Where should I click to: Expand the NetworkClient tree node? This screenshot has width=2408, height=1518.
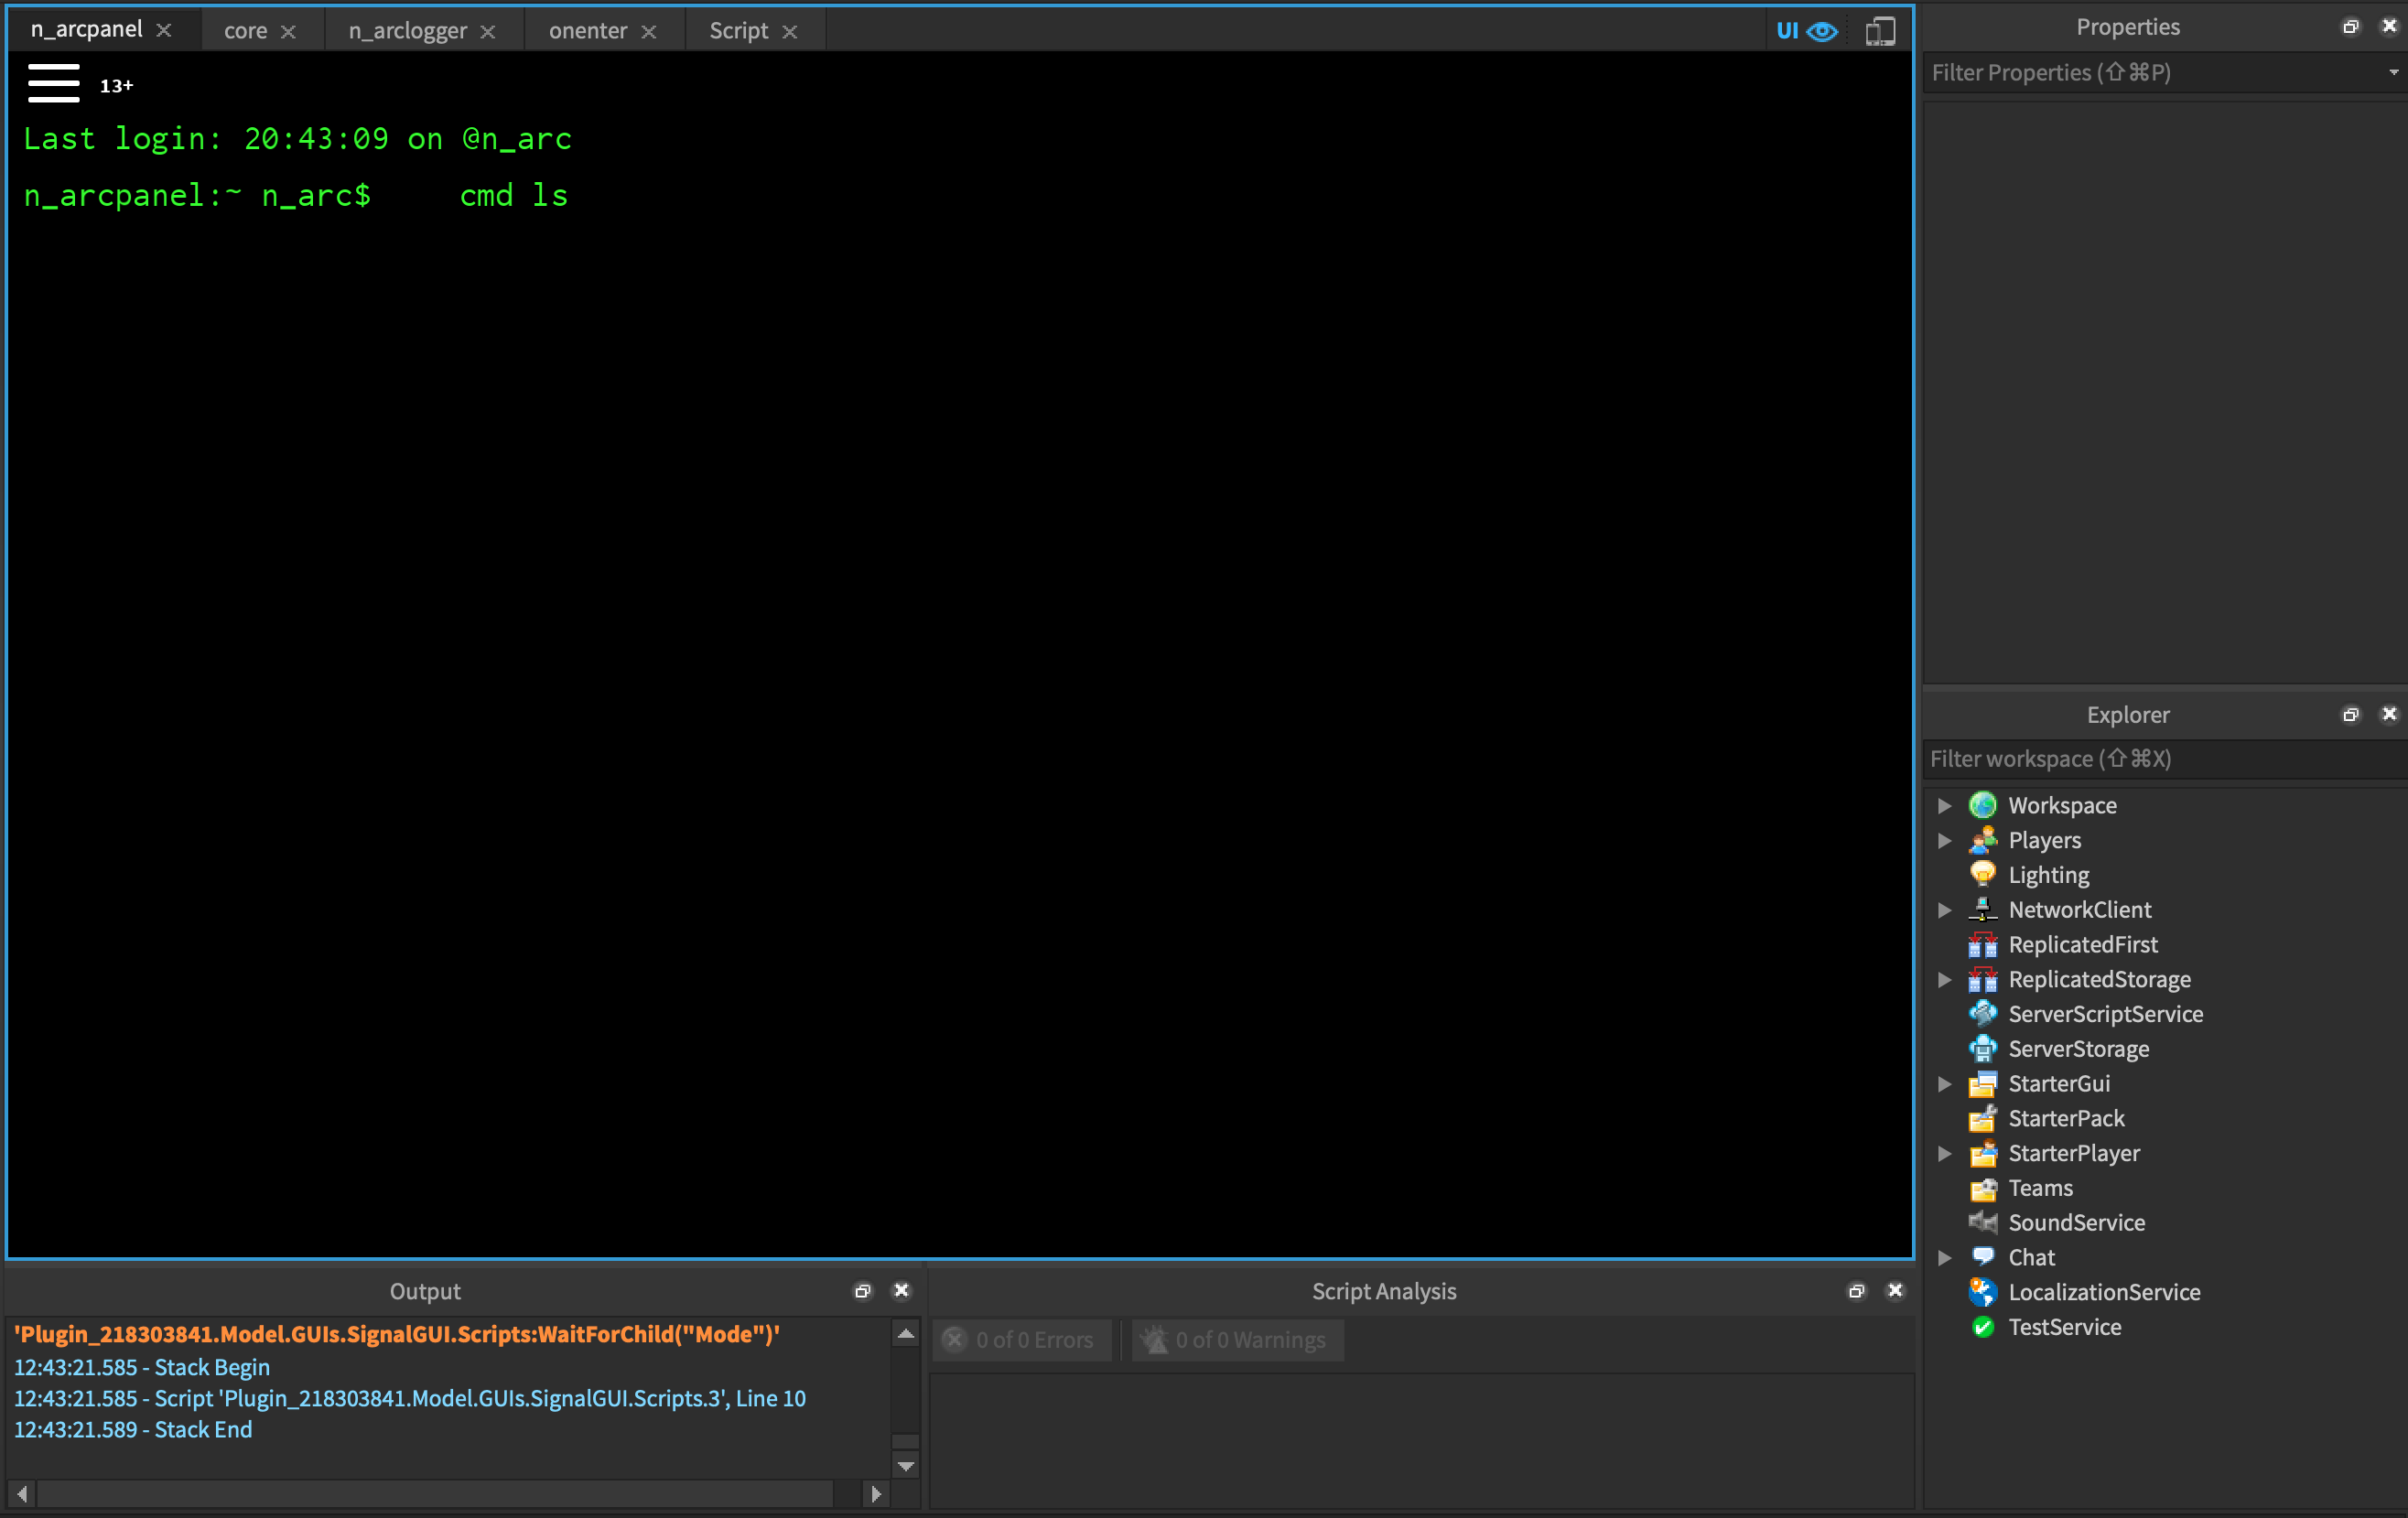1944,910
